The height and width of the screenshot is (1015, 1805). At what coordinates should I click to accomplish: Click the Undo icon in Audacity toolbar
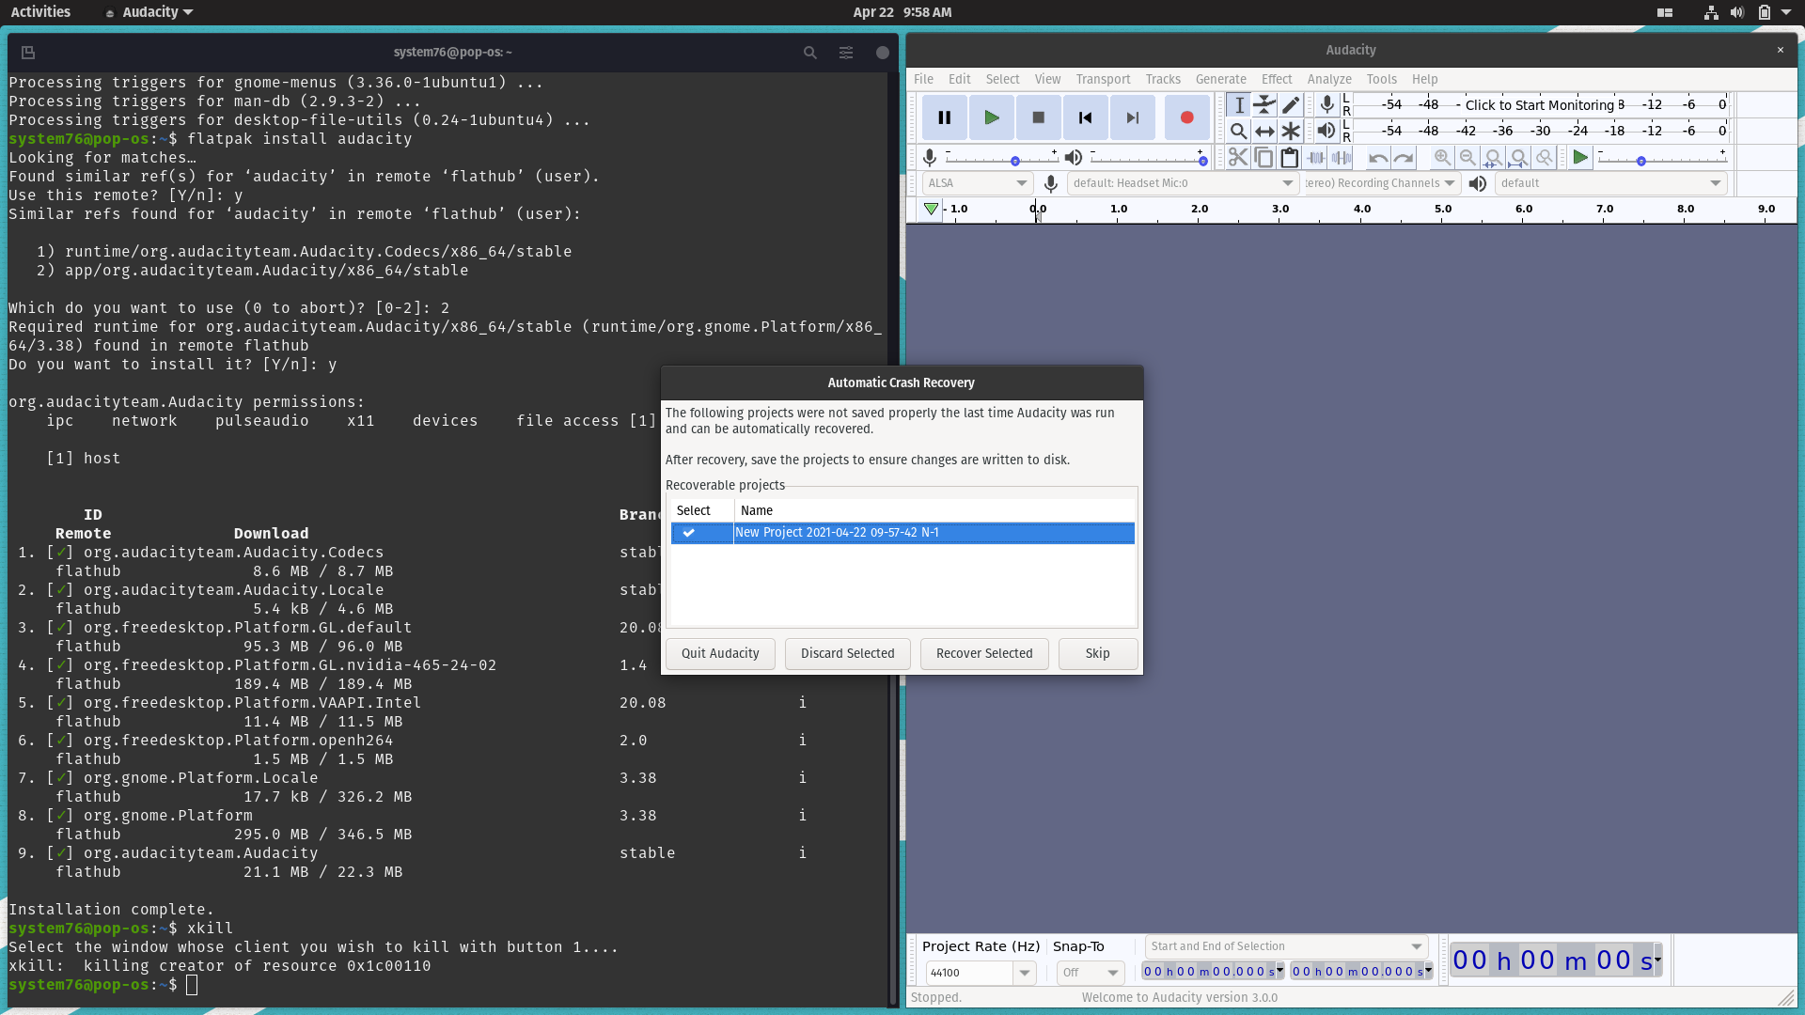pyautogui.click(x=1377, y=157)
